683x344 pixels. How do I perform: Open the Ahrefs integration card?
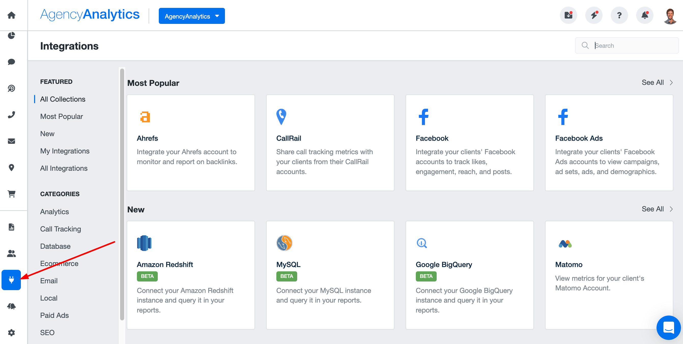point(191,143)
